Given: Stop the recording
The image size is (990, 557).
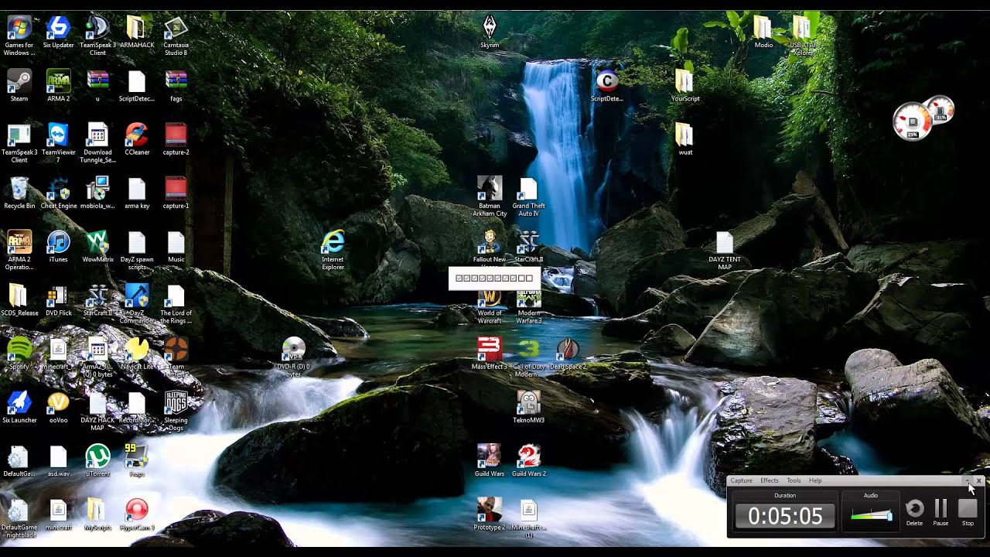Looking at the screenshot, I should (x=968, y=512).
